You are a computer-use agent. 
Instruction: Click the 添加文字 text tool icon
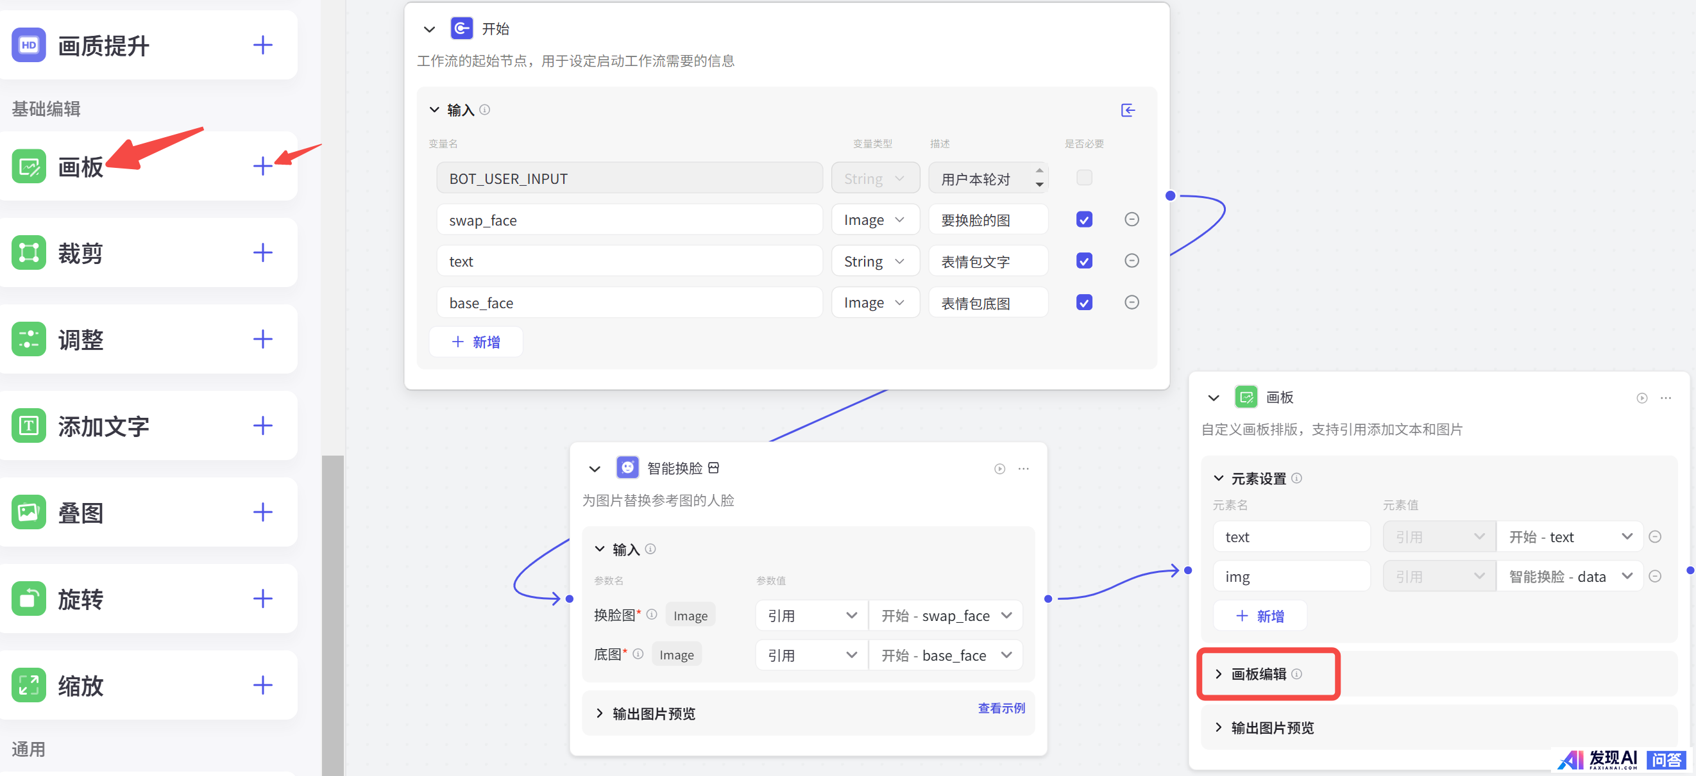[29, 425]
